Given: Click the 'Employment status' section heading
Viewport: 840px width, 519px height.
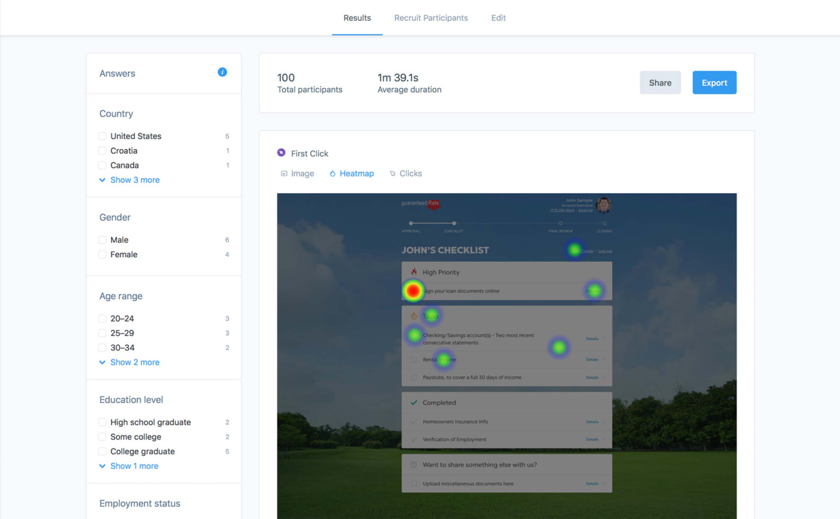Looking at the screenshot, I should [x=140, y=503].
